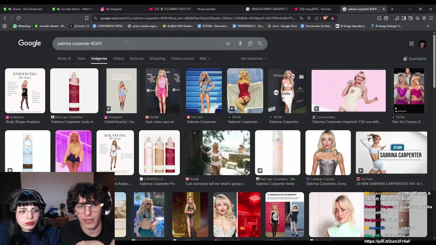This screenshot has width=436, height=245.
Task: Close the sabrina carpenter BODY tab
Action: tap(384, 9)
